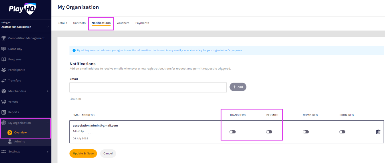The width and height of the screenshot is (385, 163).
Task: Turn on the Permits notification toggle
Action: (x=269, y=132)
